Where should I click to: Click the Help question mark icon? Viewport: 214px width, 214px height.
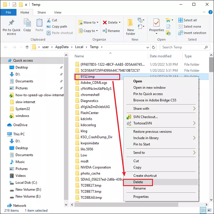click(x=210, y=12)
